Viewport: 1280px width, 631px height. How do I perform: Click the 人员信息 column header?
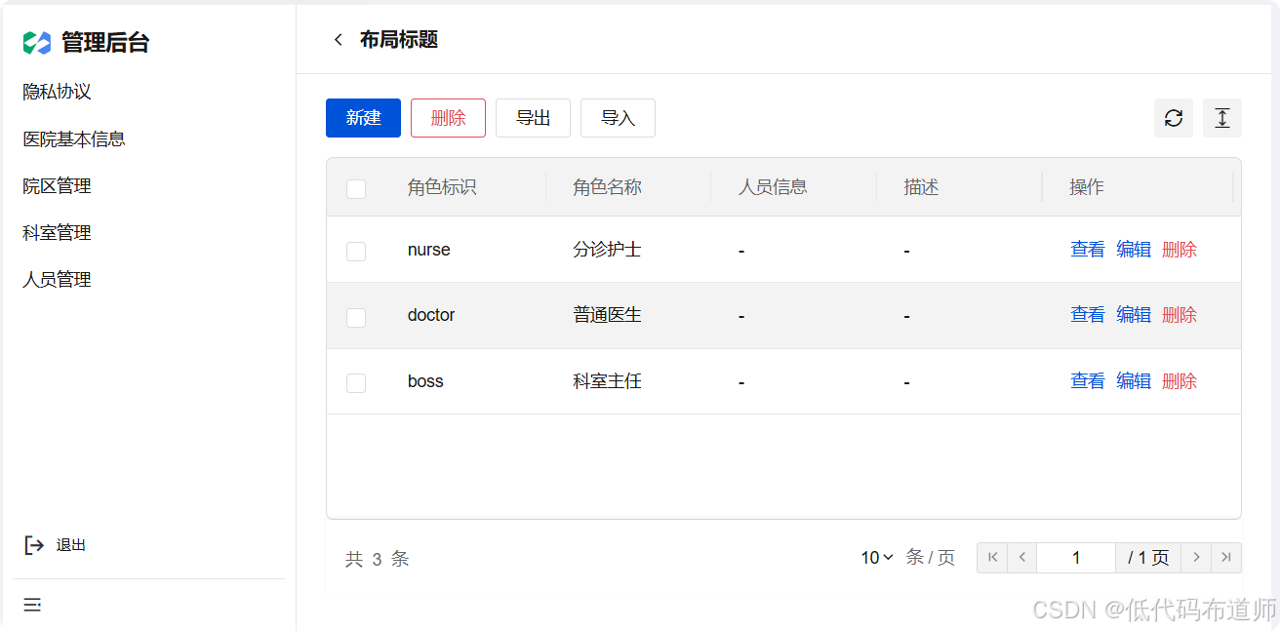click(x=773, y=187)
